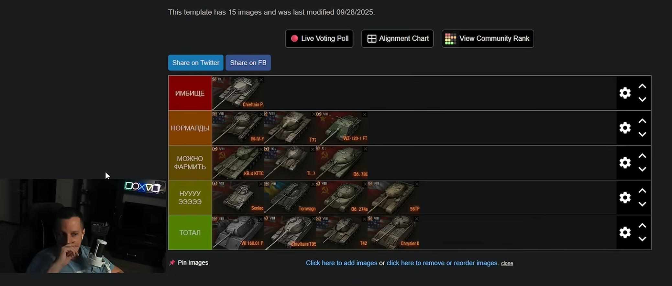
Task: Select the WZ-120-1 FT tank image
Action: [x=342, y=128]
